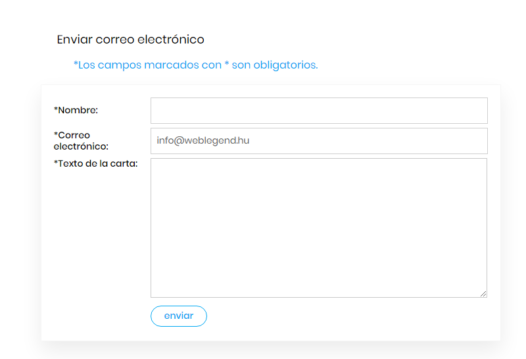Click inside the Texto de la carta textarea
This screenshot has height=359, width=526.
pos(319,227)
